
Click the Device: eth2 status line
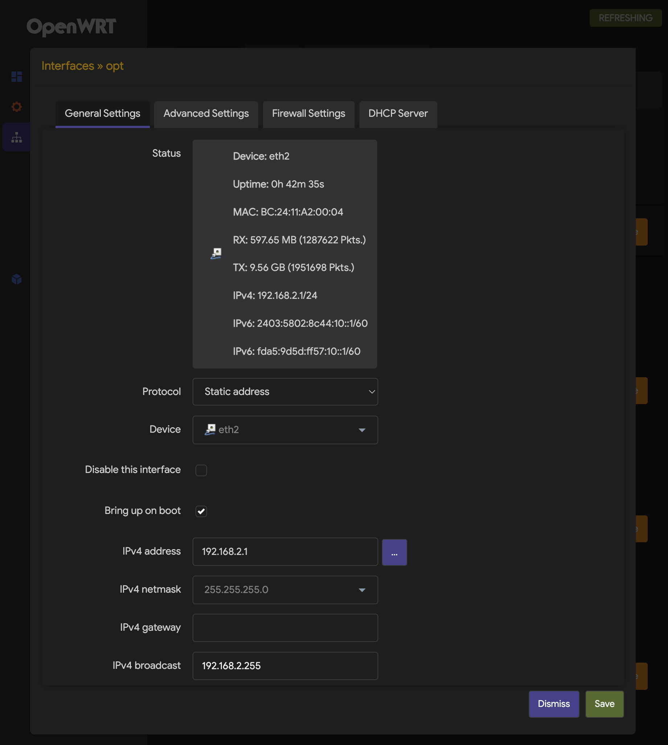pos(261,156)
